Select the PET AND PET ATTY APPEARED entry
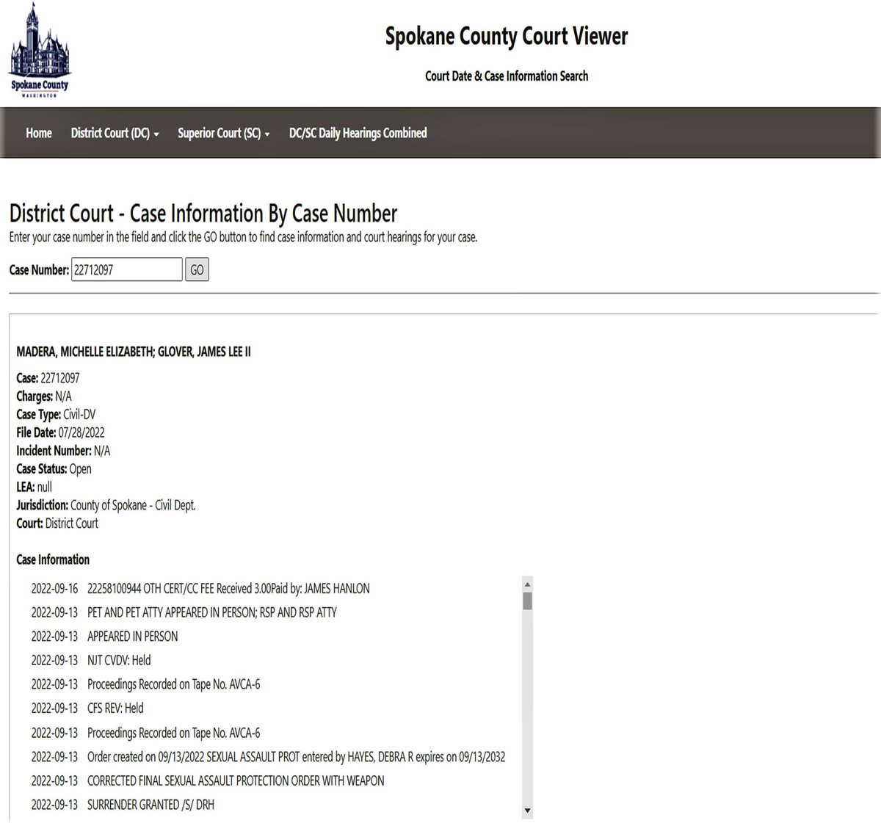The height and width of the screenshot is (823, 881). click(184, 612)
